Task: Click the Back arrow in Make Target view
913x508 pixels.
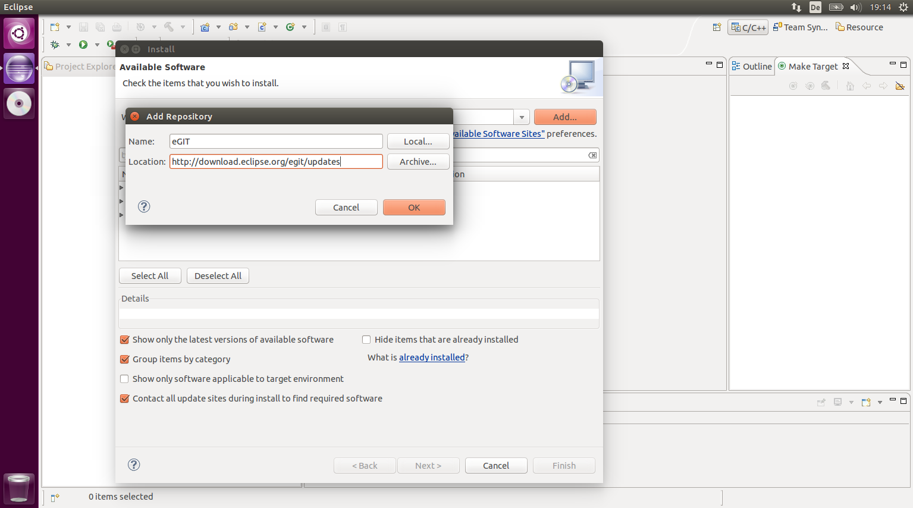Action: coord(867,86)
